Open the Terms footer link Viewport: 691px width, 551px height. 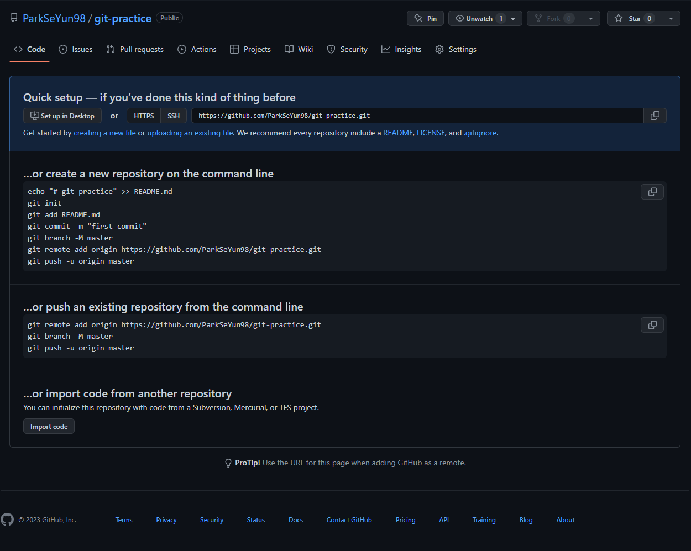tap(124, 520)
